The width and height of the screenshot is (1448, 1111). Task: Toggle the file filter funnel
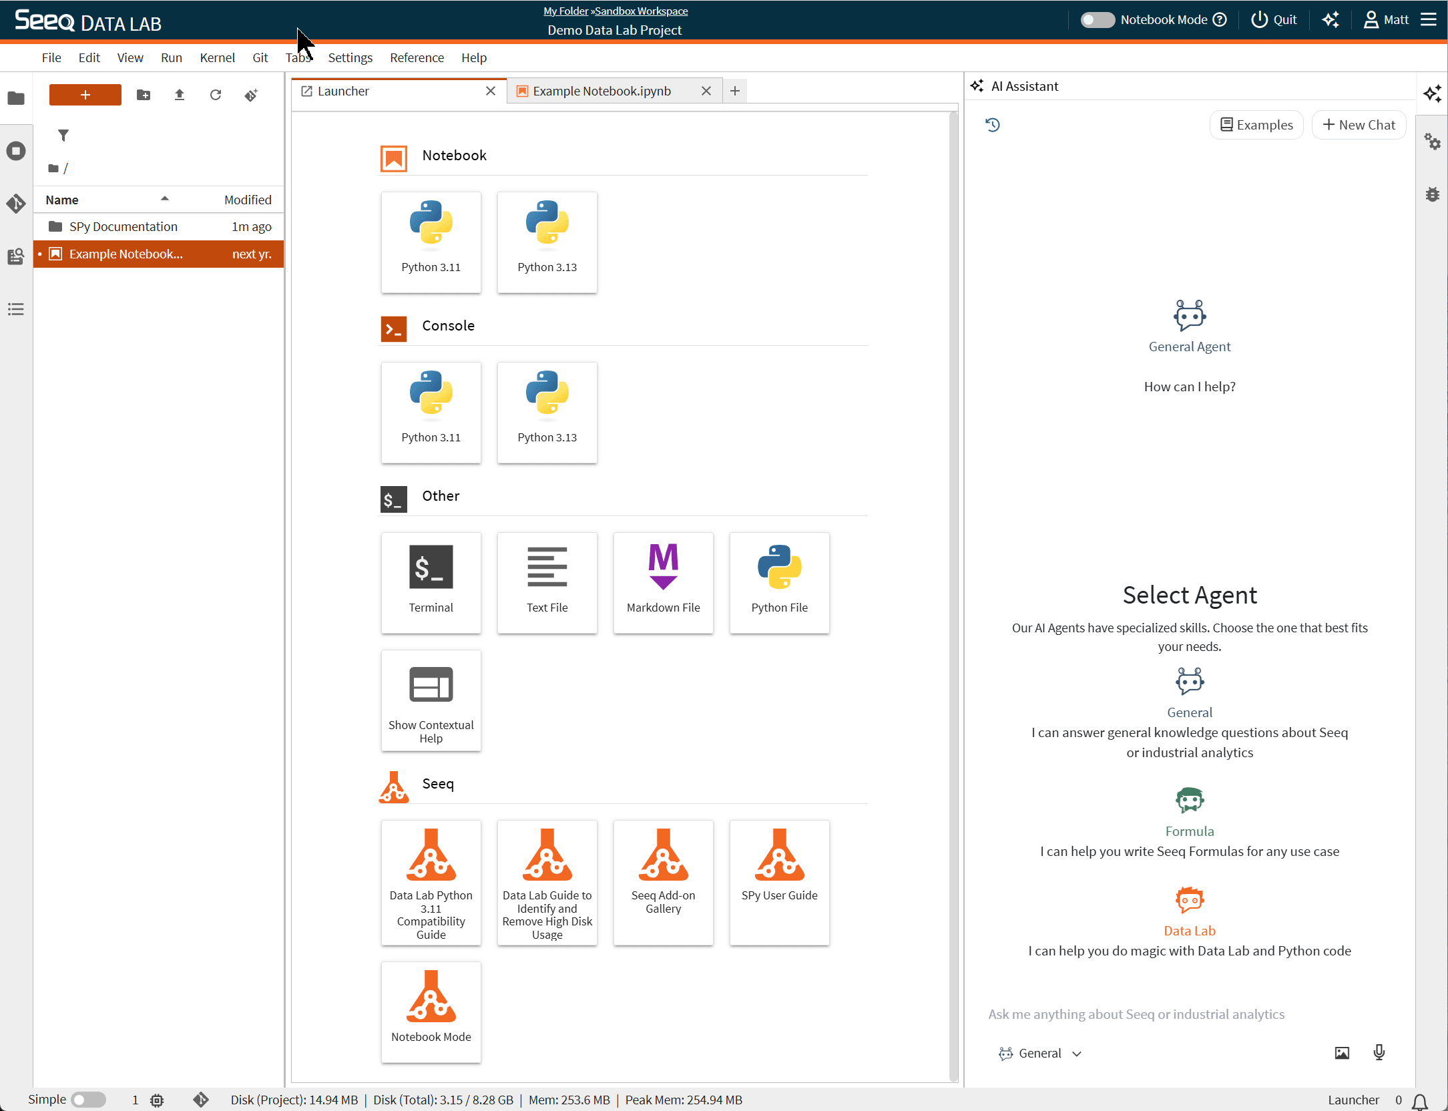(x=63, y=136)
